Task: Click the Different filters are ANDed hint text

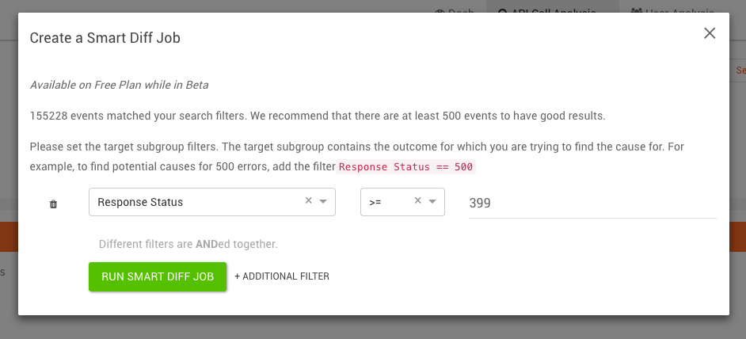Action: tap(188, 244)
